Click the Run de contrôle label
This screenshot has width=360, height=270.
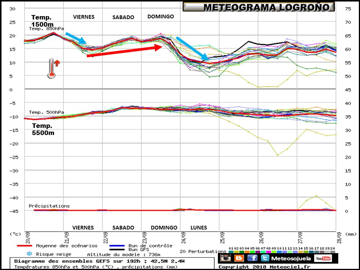150,246
